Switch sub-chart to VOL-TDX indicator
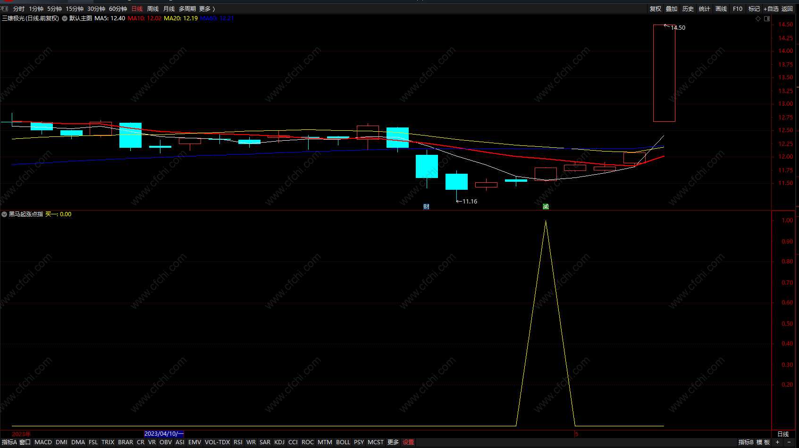This screenshot has width=799, height=448. [x=217, y=442]
